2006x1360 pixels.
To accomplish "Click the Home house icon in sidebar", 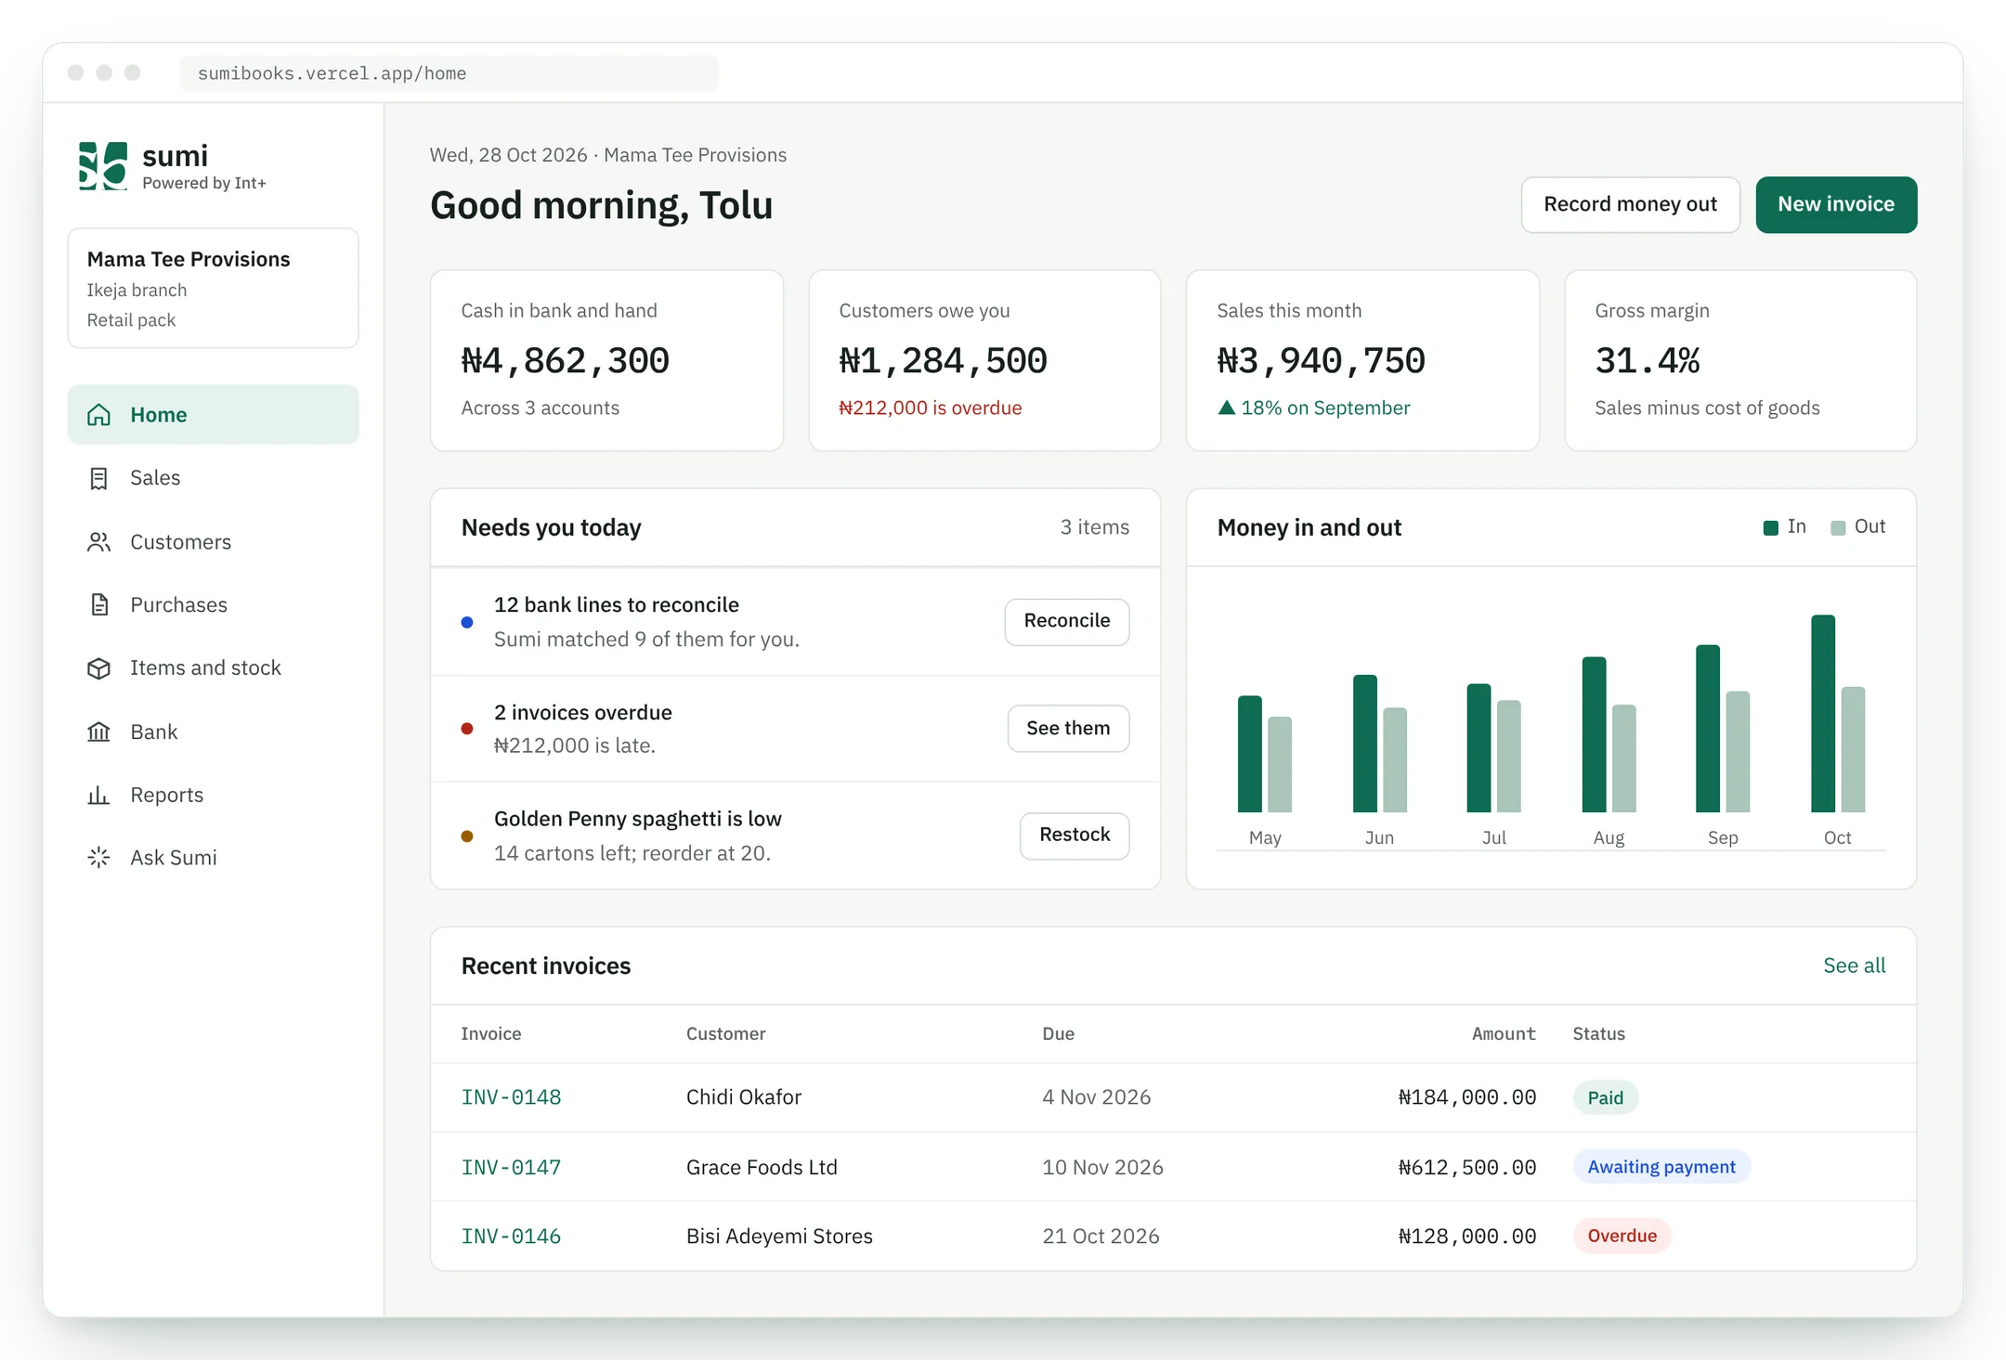I will tap(98, 415).
